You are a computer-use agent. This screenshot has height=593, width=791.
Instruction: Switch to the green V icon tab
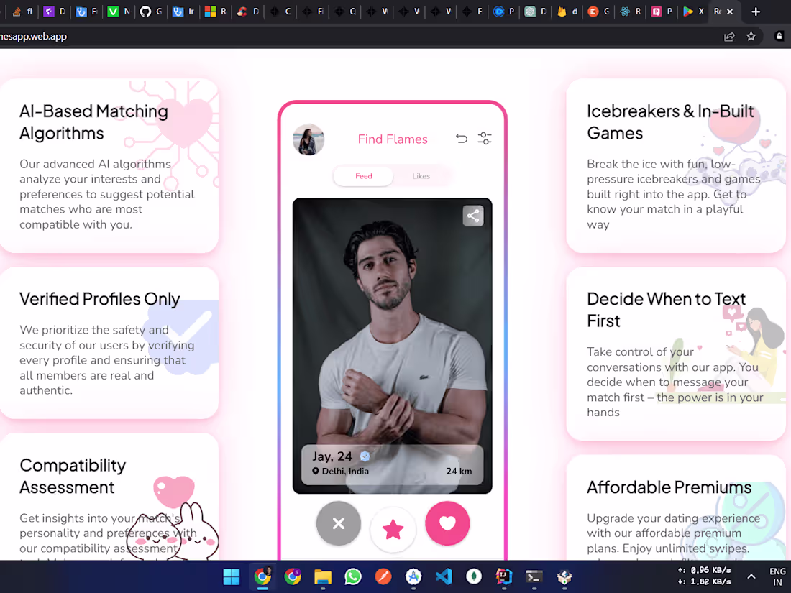(x=119, y=12)
